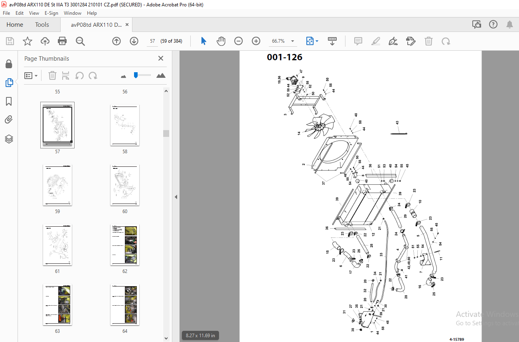Image resolution: width=519 pixels, height=342 pixels.
Task: Upload the file with the cloud icon
Action: click(x=45, y=41)
